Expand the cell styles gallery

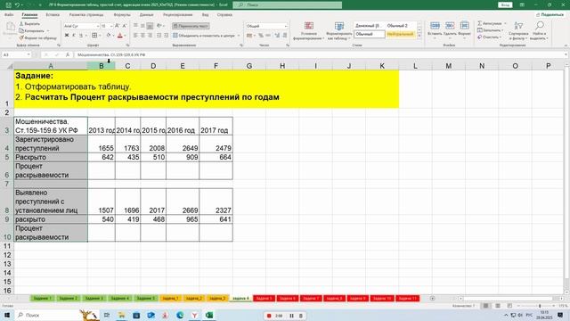click(419, 36)
